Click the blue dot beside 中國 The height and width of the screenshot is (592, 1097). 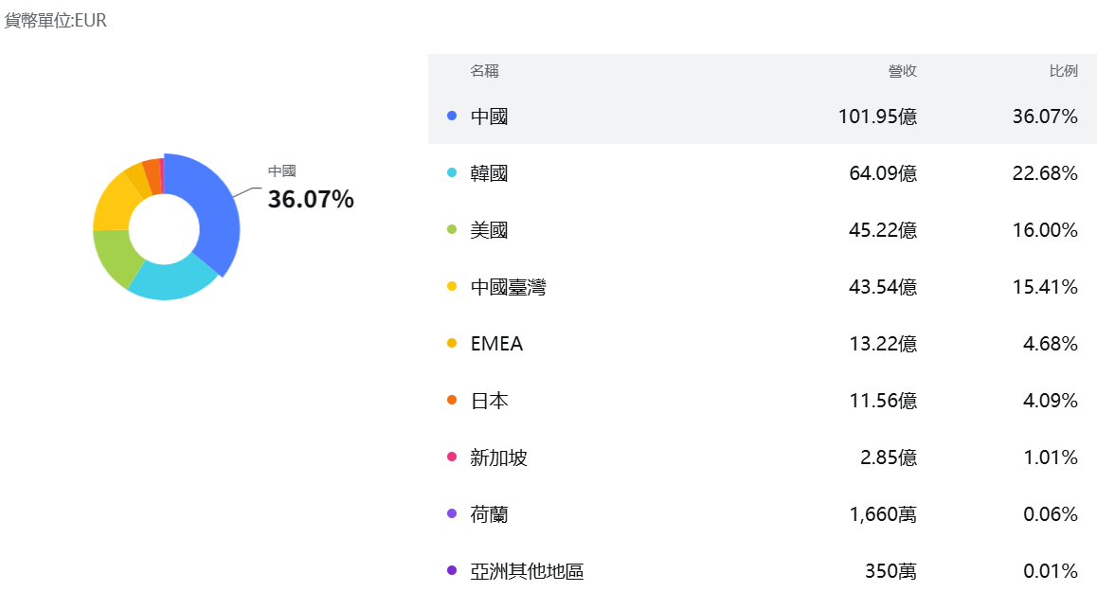click(452, 117)
